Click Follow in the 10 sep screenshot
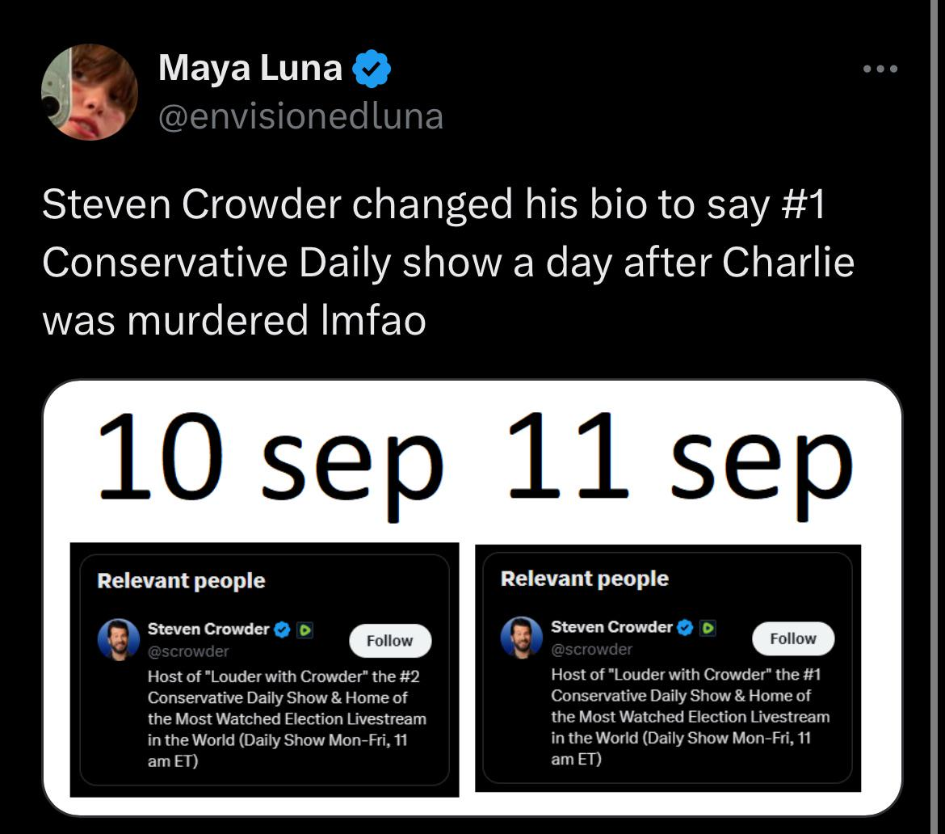The height and width of the screenshot is (834, 945). click(x=390, y=641)
